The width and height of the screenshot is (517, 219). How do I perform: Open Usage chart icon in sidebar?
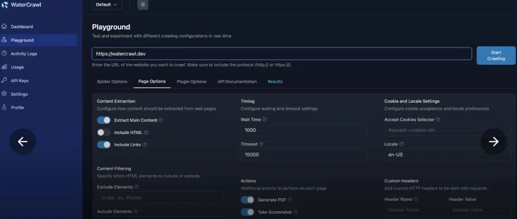click(4, 67)
